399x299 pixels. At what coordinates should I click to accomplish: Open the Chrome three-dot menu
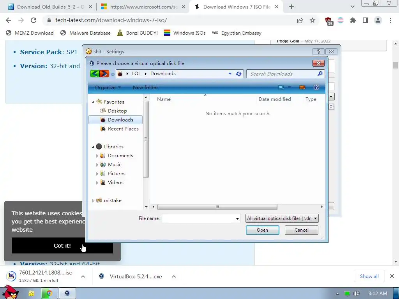pyautogui.click(x=390, y=20)
